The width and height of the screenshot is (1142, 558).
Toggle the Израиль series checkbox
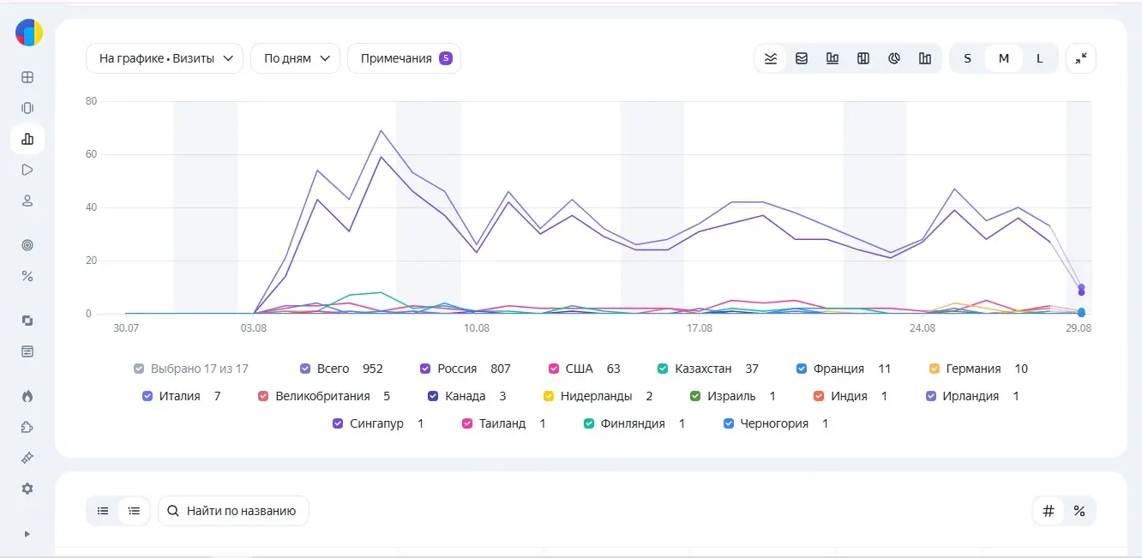695,396
